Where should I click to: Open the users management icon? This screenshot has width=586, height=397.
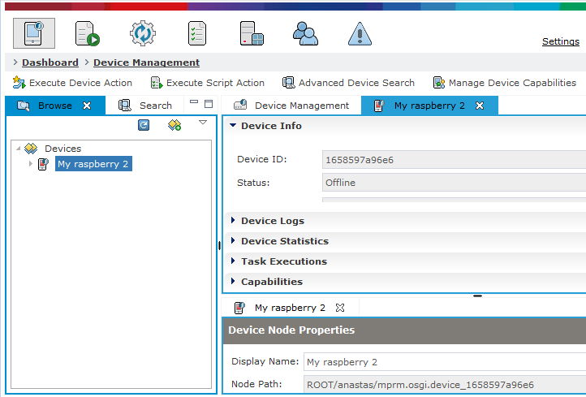click(x=305, y=33)
